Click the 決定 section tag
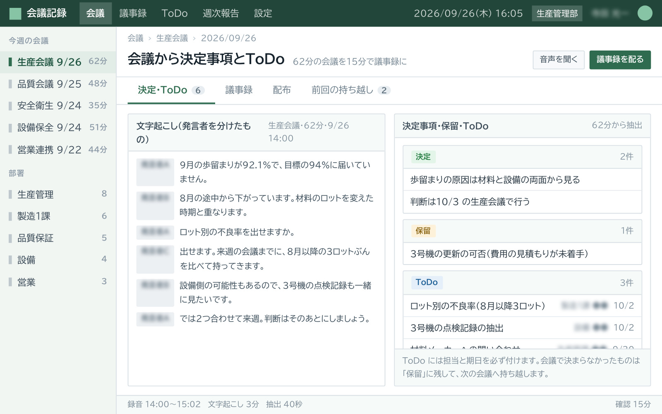The height and width of the screenshot is (414, 662). (423, 156)
